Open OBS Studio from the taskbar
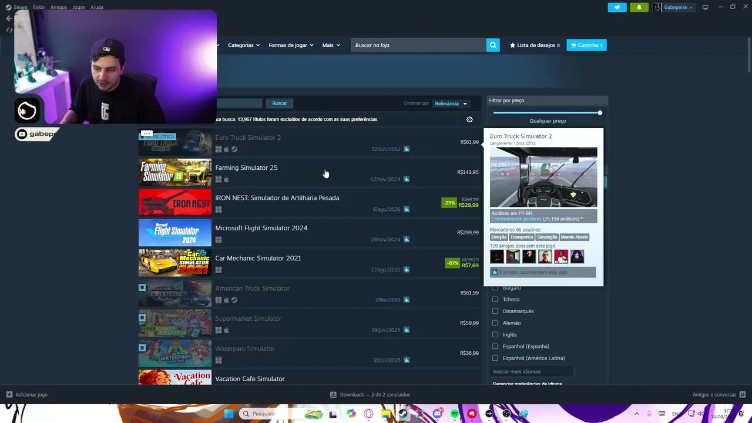The width and height of the screenshot is (752, 423). [x=506, y=414]
